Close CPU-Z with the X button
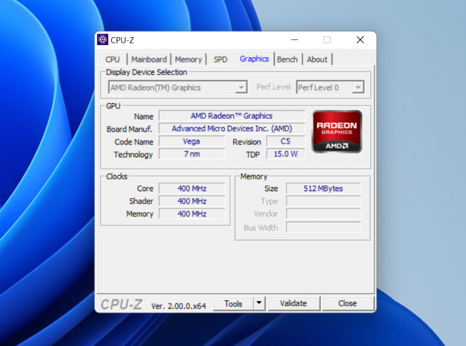Screen dimensions: 466x346 (360, 40)
